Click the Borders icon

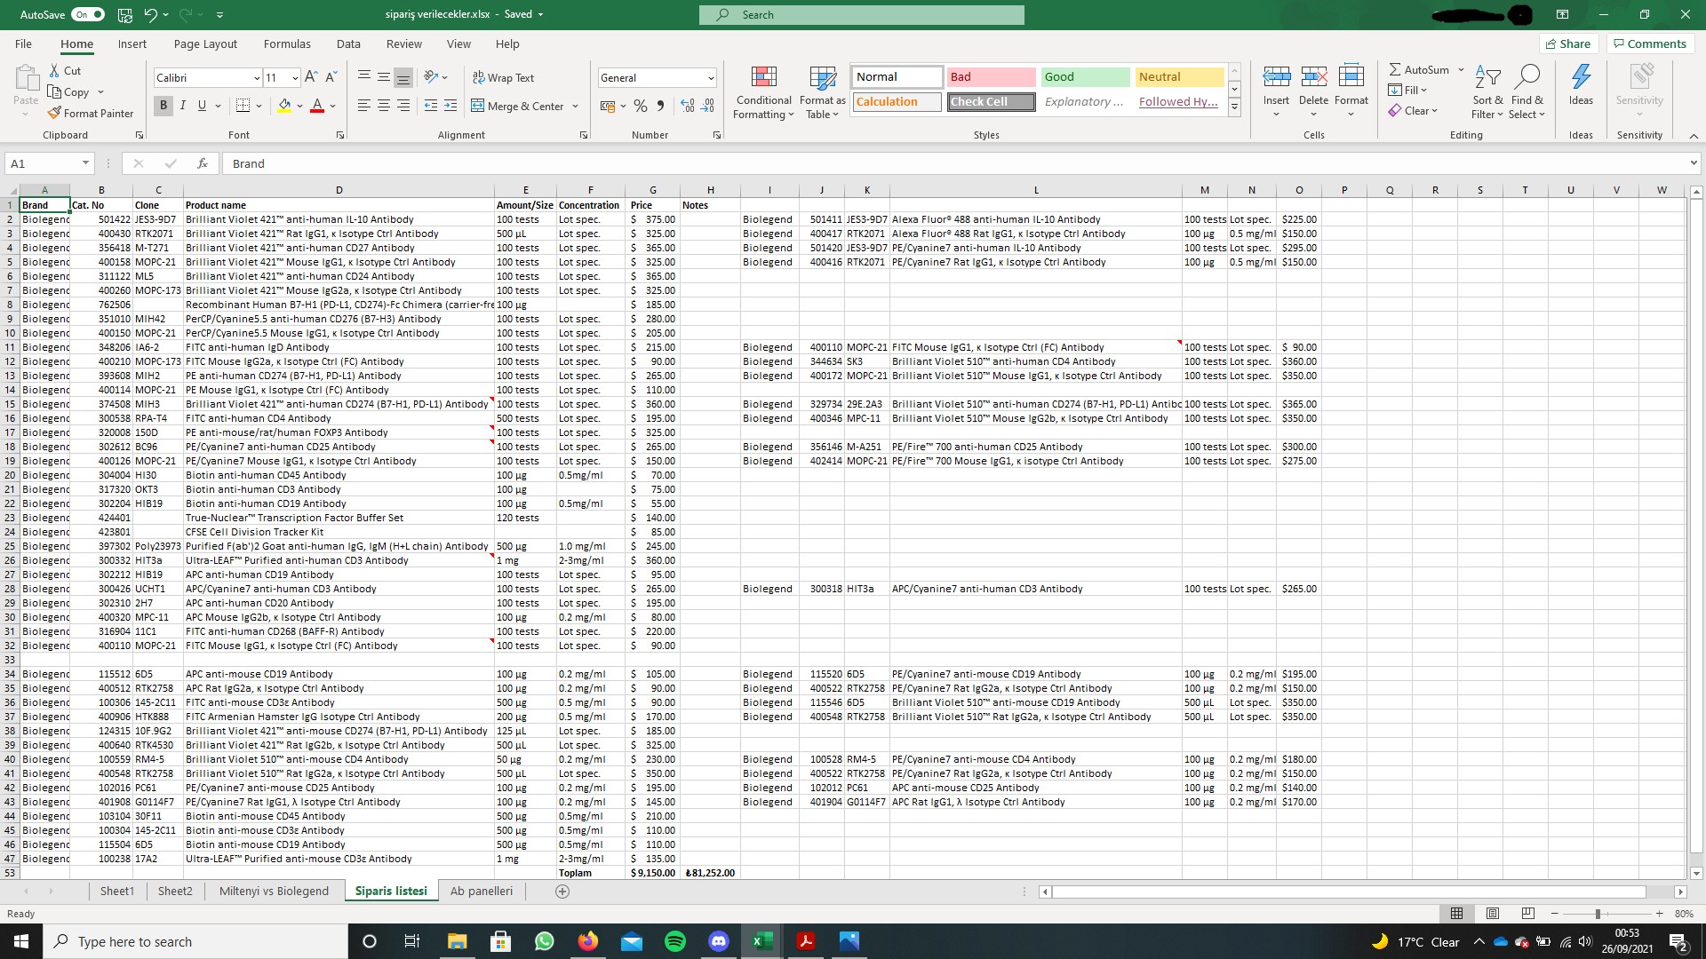(x=243, y=106)
